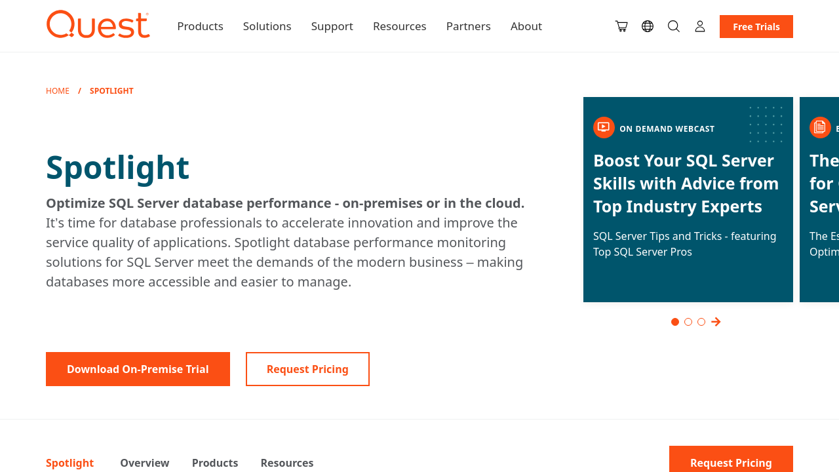Open the Resources menu in header
Screen dimensions: 839x472
pos(400,26)
